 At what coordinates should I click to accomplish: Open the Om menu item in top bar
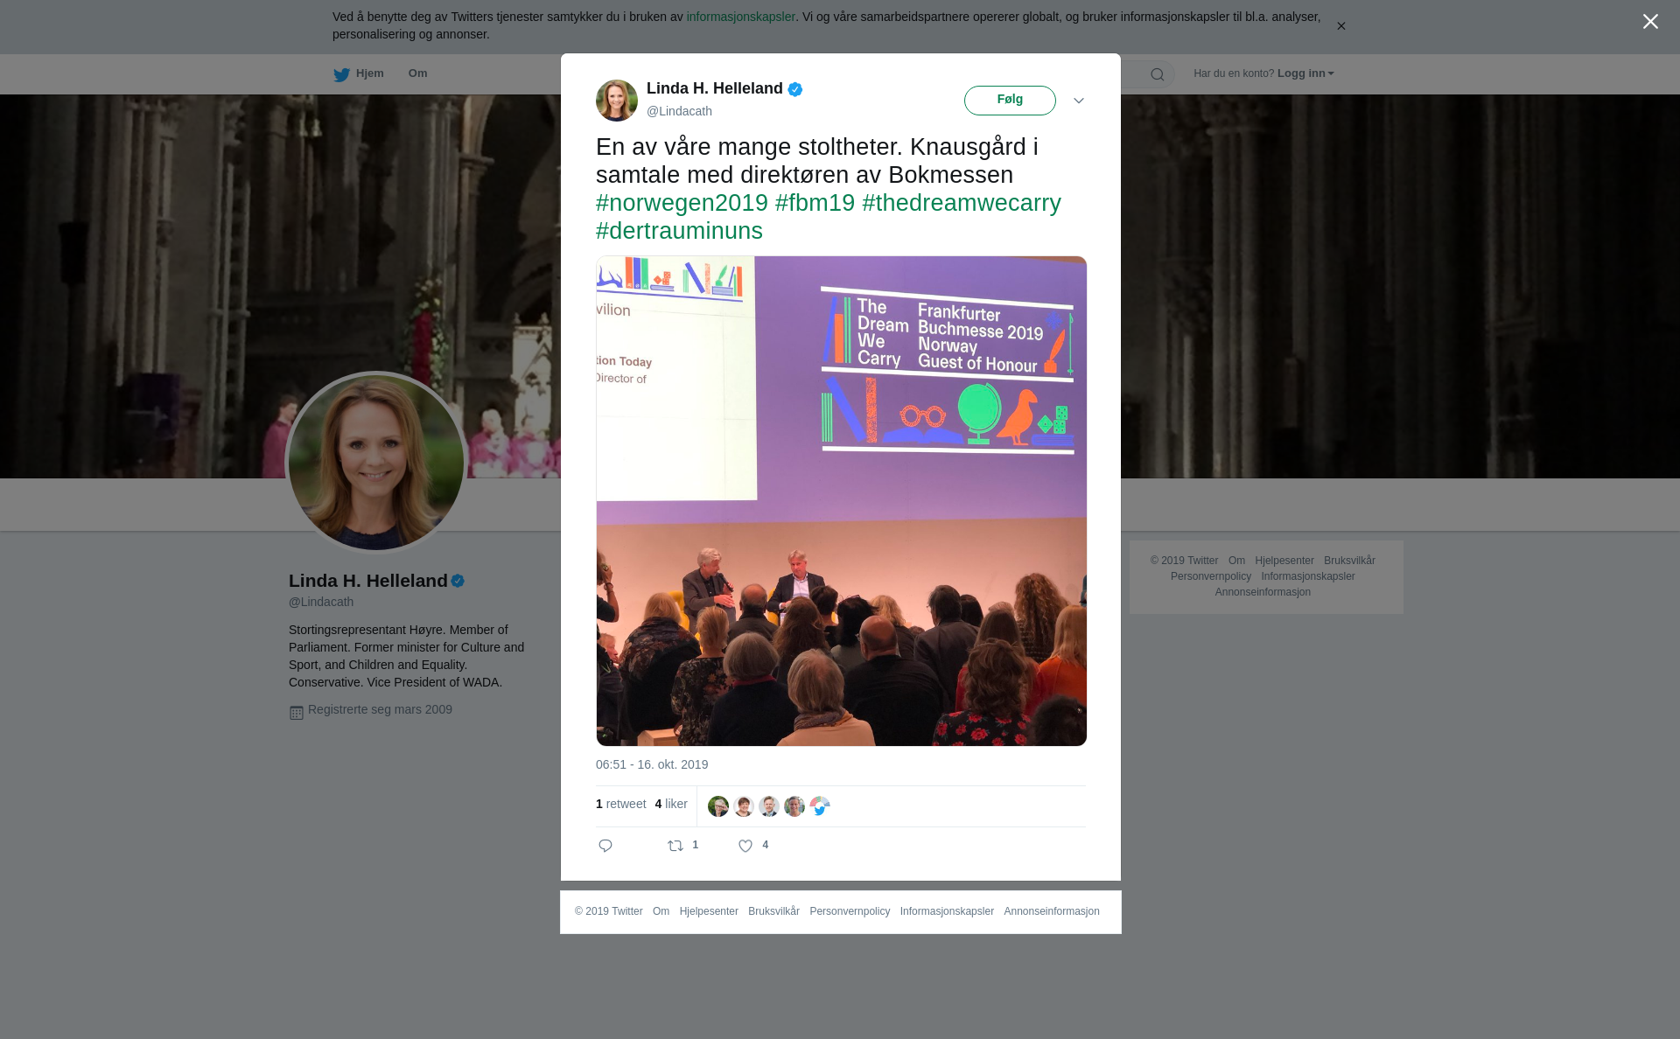pyautogui.click(x=417, y=73)
